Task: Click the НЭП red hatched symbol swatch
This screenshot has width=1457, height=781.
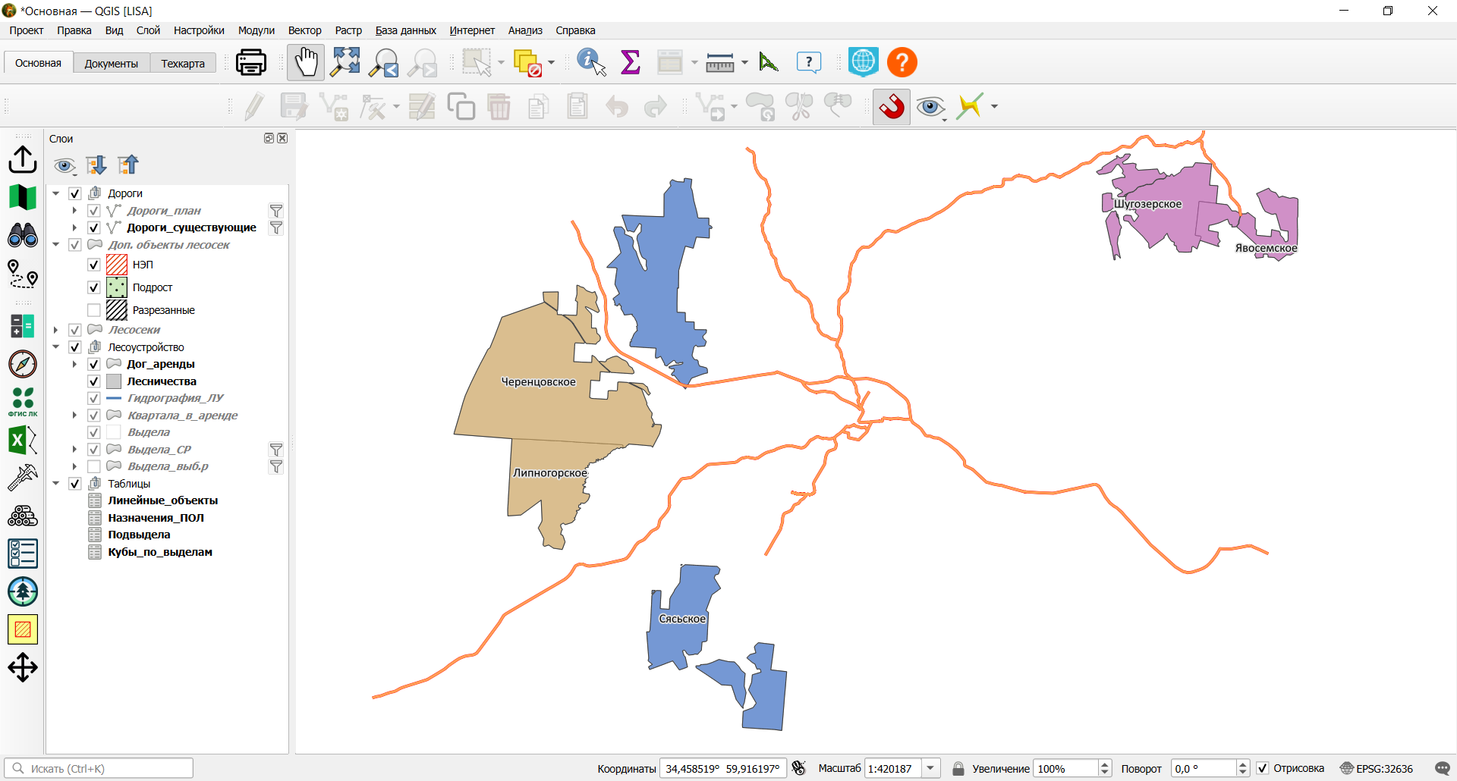Action: [x=117, y=265]
